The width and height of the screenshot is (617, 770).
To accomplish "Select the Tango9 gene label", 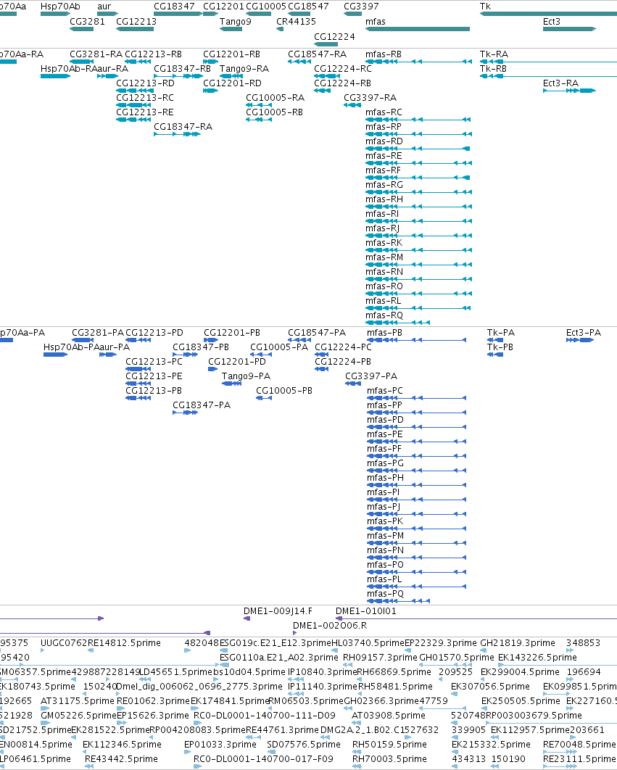I will (236, 22).
